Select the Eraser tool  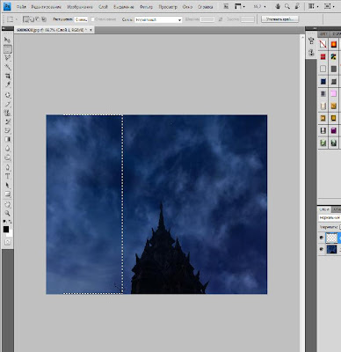[8, 130]
